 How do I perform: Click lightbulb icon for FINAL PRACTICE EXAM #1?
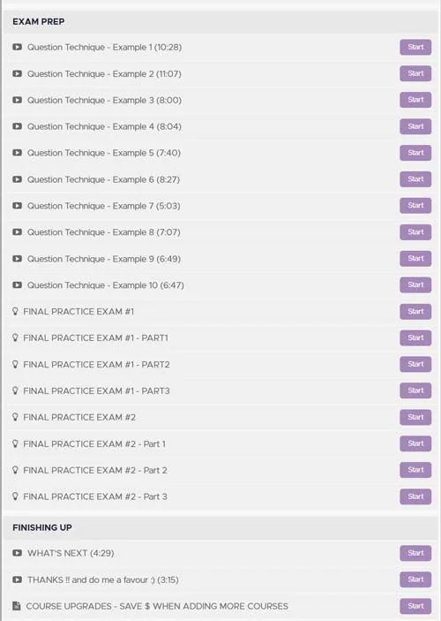pyautogui.click(x=15, y=312)
